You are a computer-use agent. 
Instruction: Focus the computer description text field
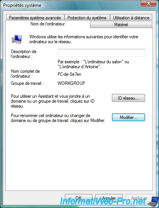[x=101, y=53]
